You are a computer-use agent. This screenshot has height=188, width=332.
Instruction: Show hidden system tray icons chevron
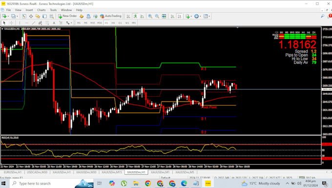[287, 183]
